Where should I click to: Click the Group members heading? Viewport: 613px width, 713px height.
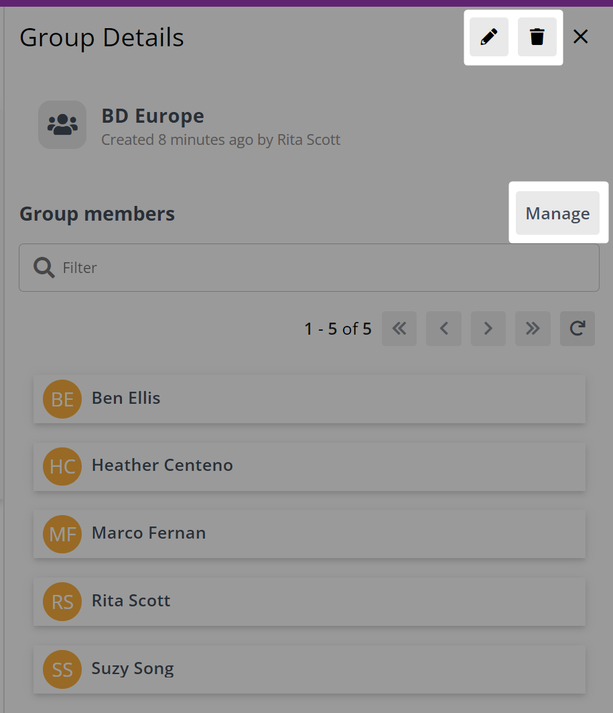coord(97,214)
